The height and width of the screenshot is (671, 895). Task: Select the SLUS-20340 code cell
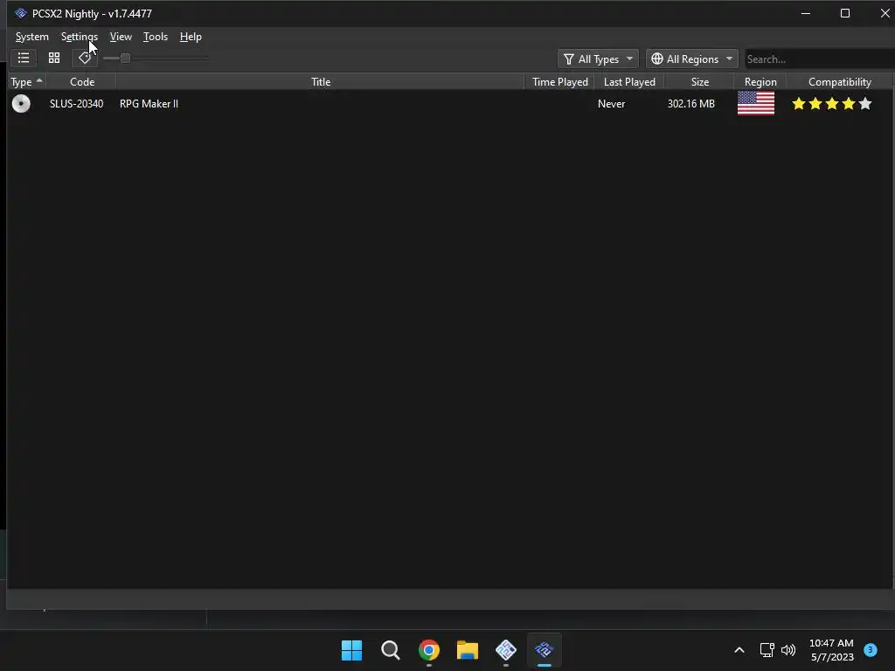[x=77, y=104]
